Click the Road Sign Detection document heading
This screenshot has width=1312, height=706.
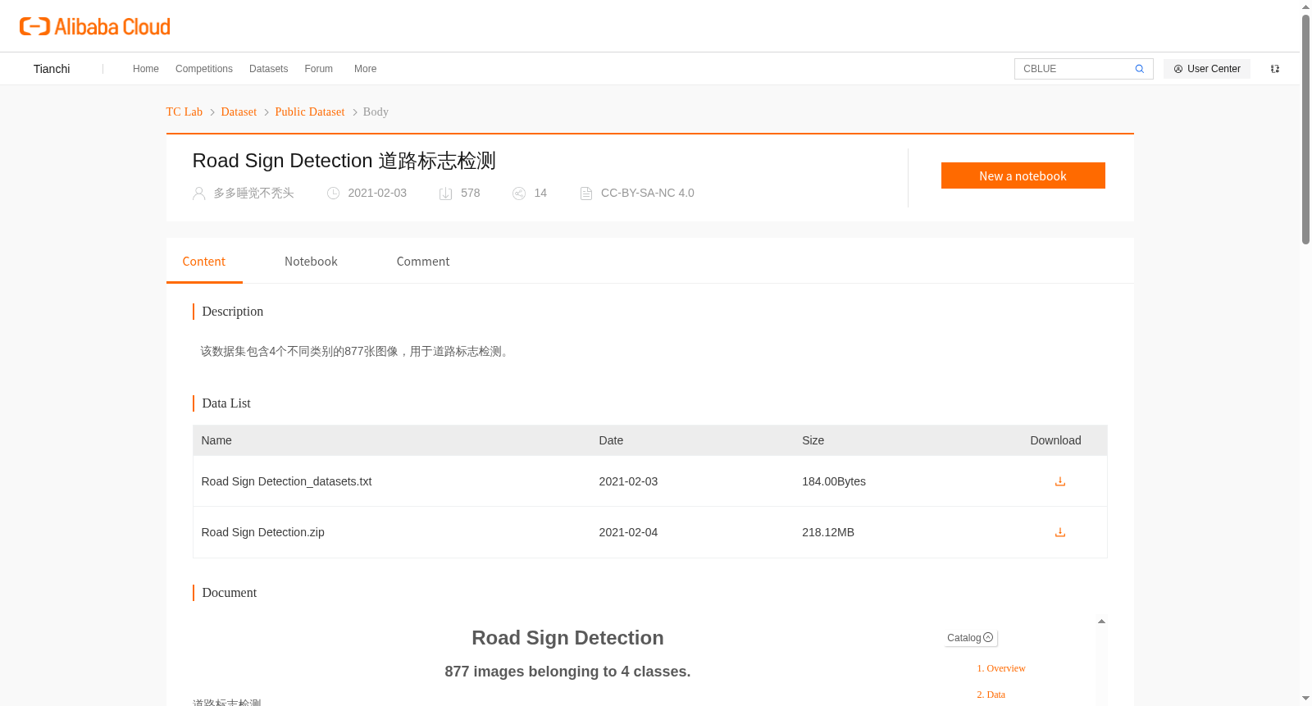[x=567, y=638]
